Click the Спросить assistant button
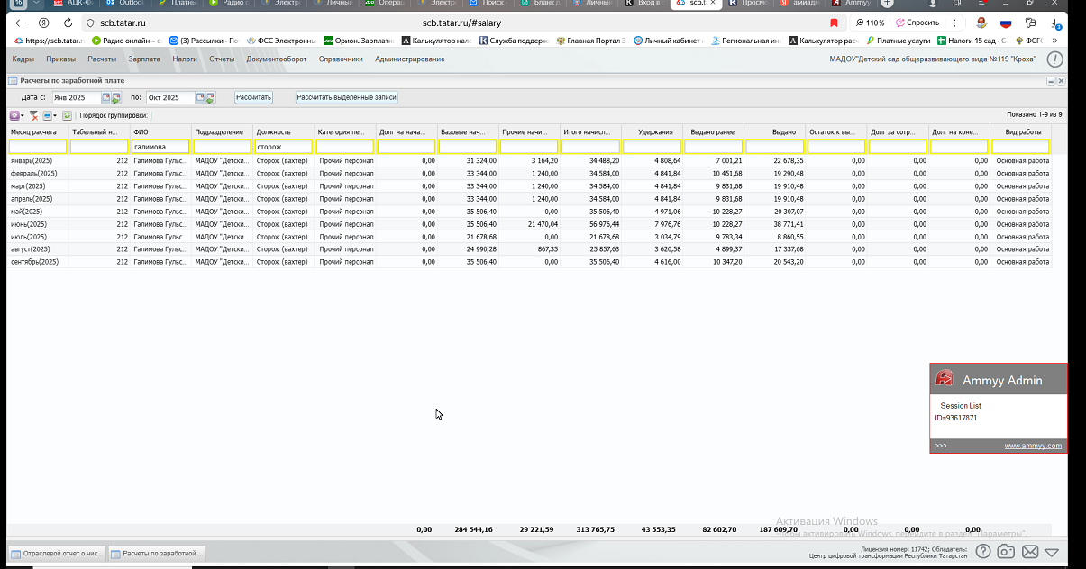 918,23
